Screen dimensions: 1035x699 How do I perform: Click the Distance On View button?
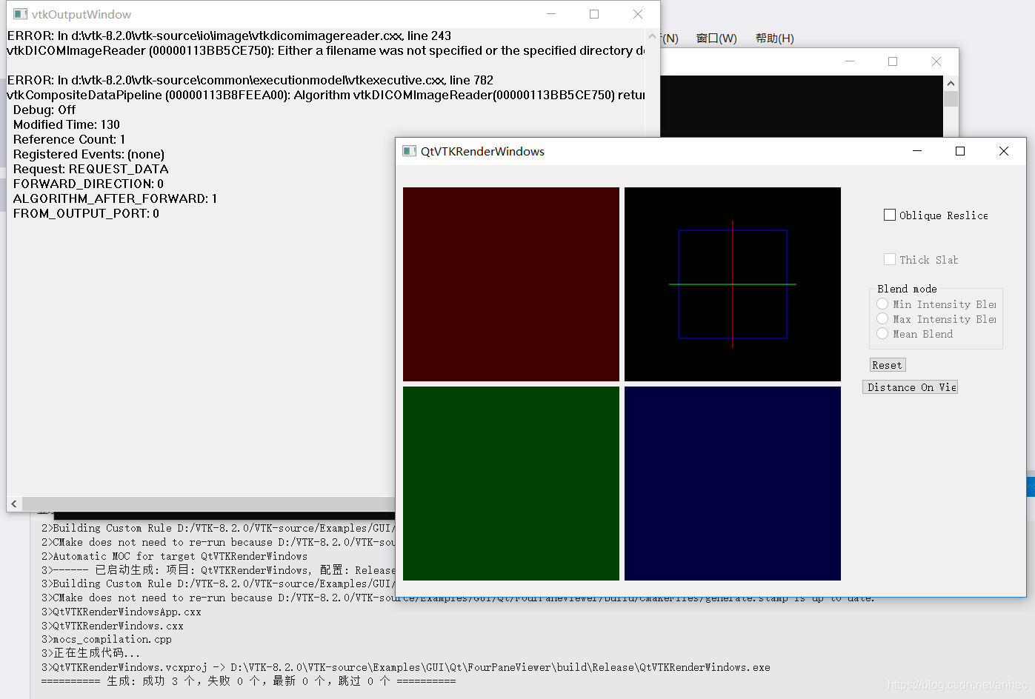click(911, 387)
